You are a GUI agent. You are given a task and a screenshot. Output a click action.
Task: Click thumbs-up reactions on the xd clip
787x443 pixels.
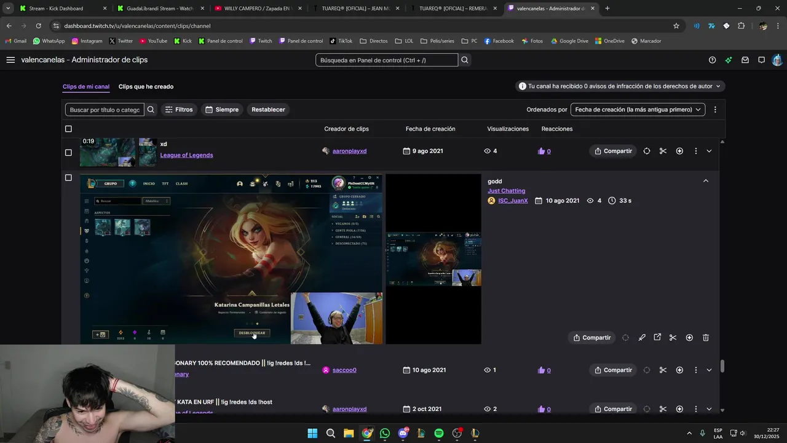[x=544, y=151]
